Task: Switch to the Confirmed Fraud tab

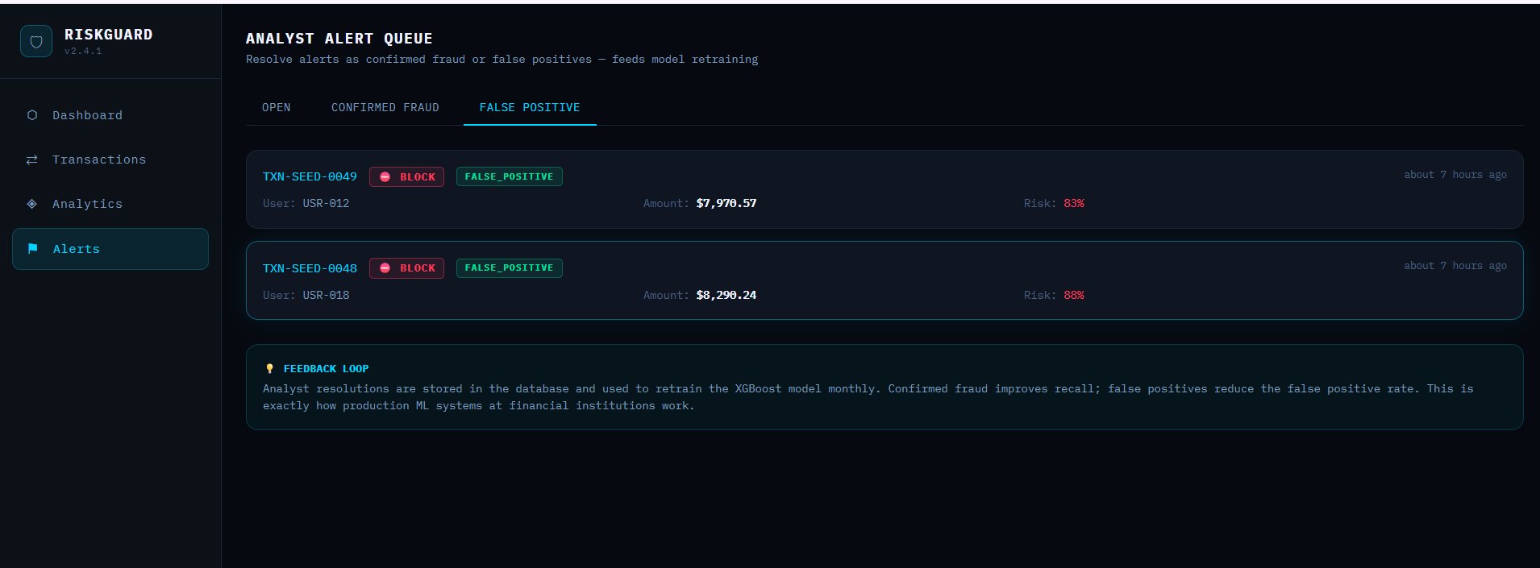Action: (385, 107)
